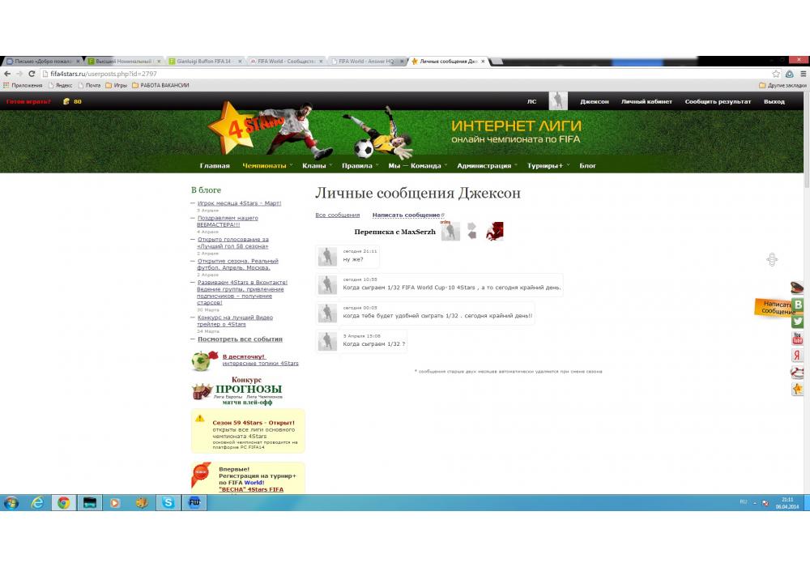Click the lifebuoy help icon
The image size is (810, 567).
(797, 372)
